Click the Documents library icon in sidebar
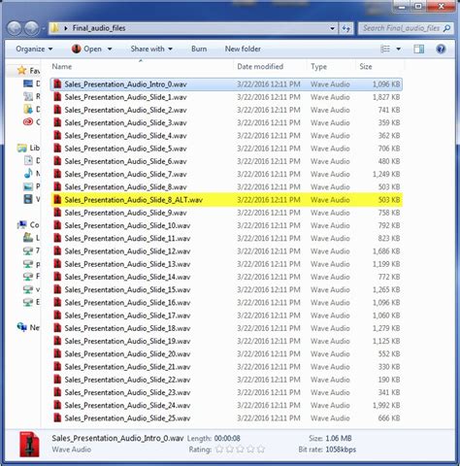This screenshot has height=466, width=460. pos(28,160)
